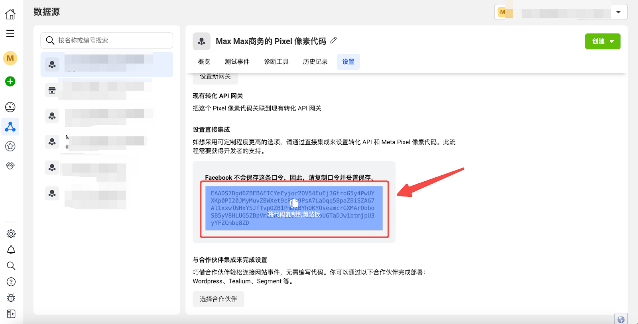The width and height of the screenshot is (638, 324).
Task: Click the pixel icon beside the title
Action: [201, 41]
